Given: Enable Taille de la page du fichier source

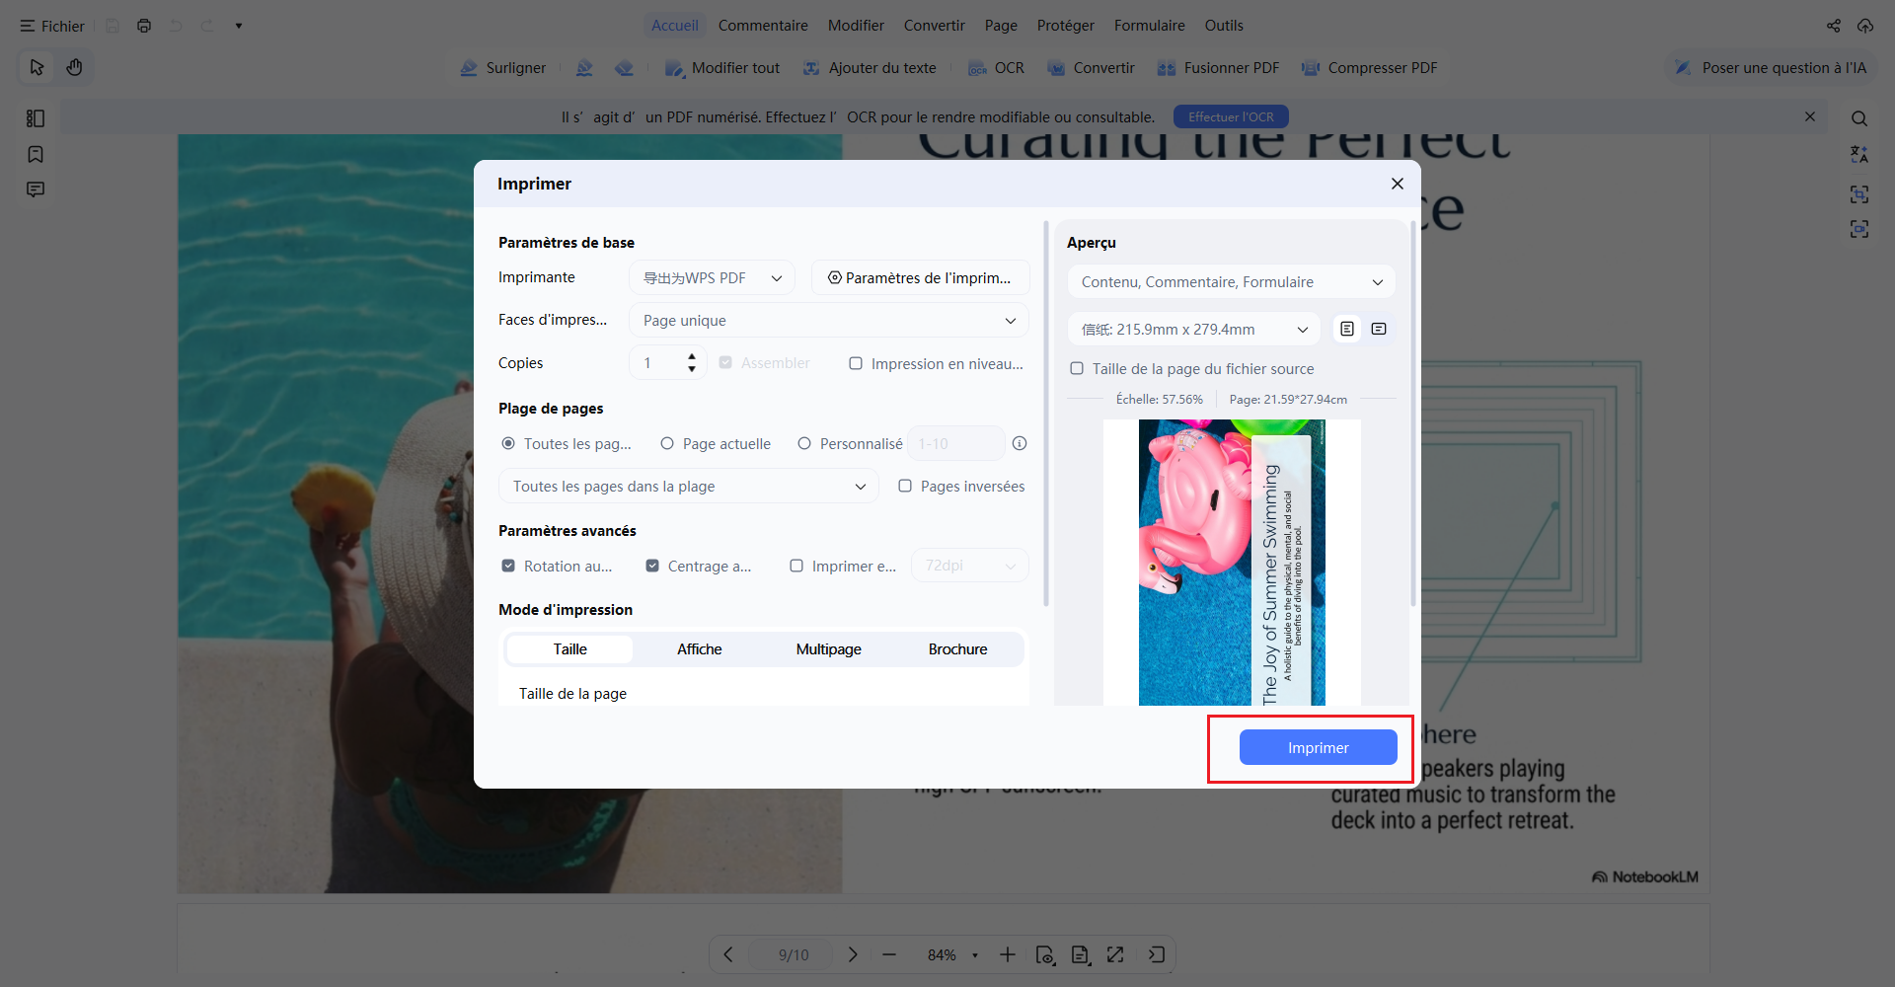Looking at the screenshot, I should pos(1077,368).
